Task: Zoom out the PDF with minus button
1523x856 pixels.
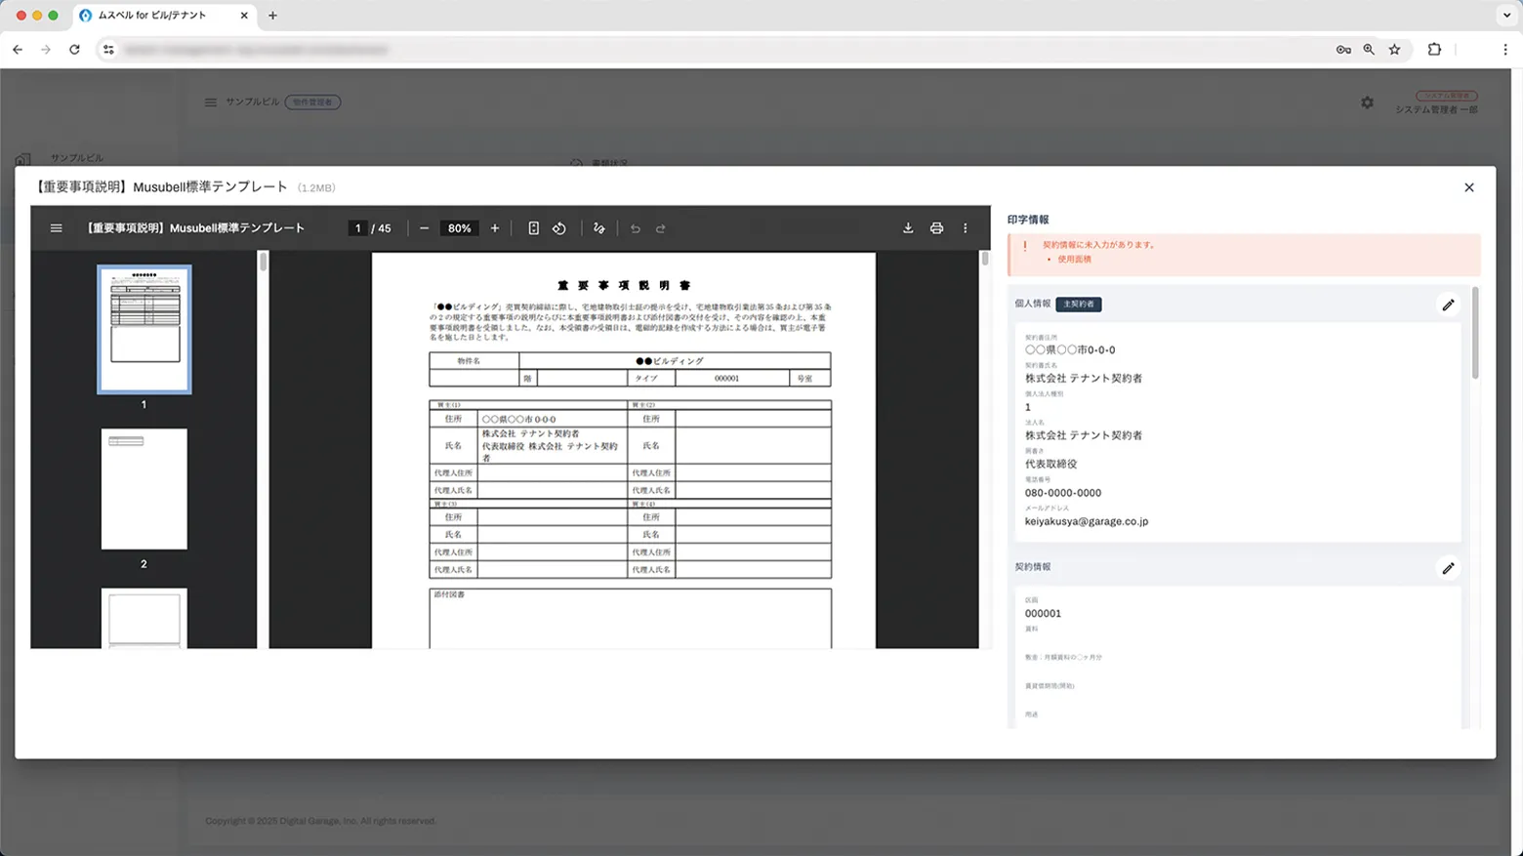Action: click(424, 228)
